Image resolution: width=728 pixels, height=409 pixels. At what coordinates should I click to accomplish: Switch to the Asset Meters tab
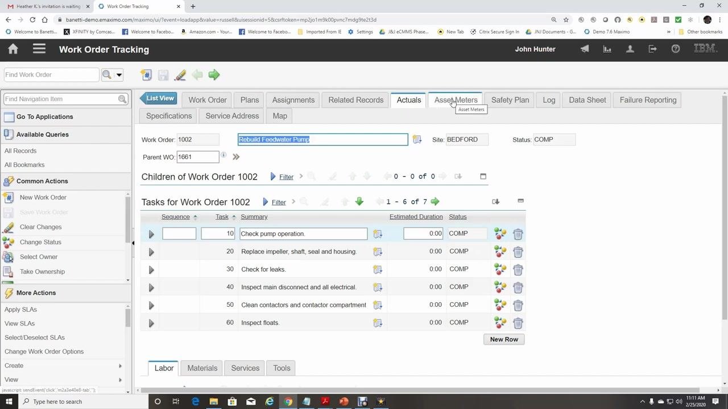(456, 100)
